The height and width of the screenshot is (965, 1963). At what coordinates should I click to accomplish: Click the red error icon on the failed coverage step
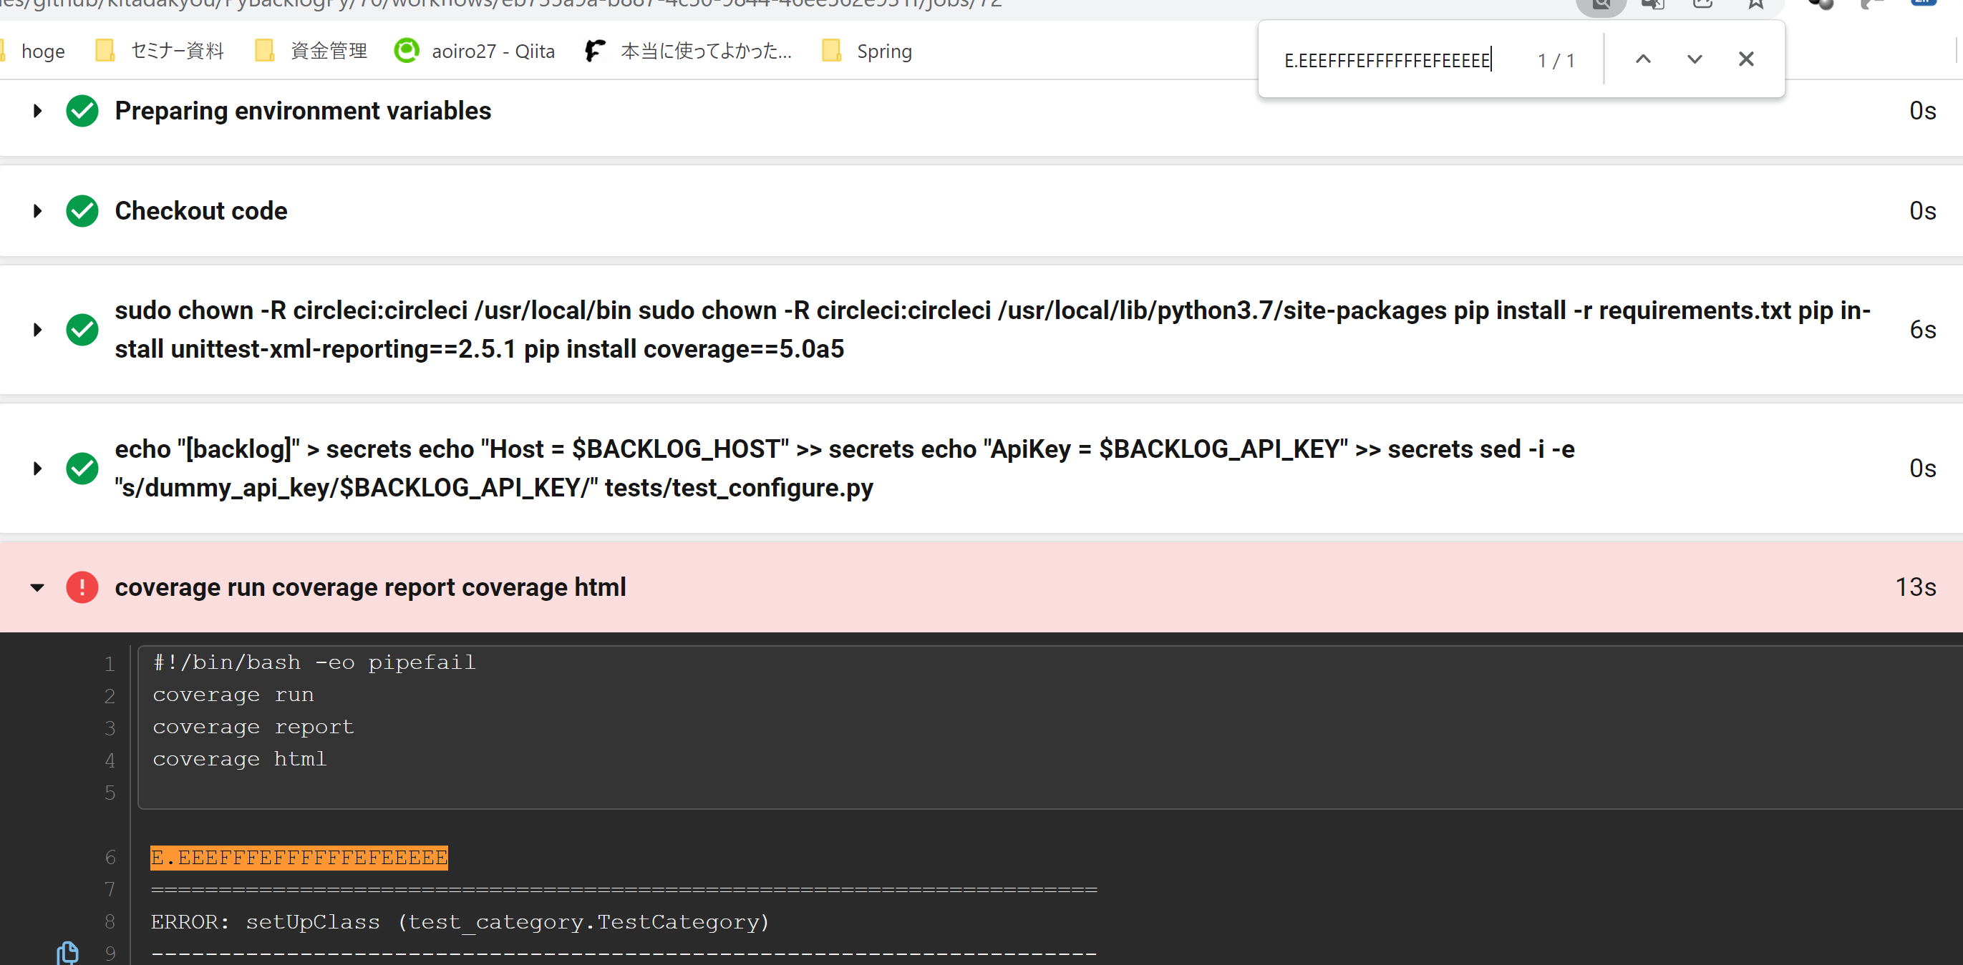82,587
